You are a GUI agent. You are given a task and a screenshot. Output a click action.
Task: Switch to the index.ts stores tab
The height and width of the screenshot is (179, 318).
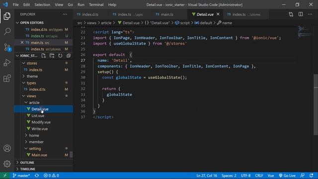(x=246, y=14)
